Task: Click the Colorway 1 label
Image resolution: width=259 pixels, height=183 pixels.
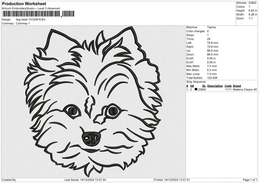Action: tap(23, 23)
